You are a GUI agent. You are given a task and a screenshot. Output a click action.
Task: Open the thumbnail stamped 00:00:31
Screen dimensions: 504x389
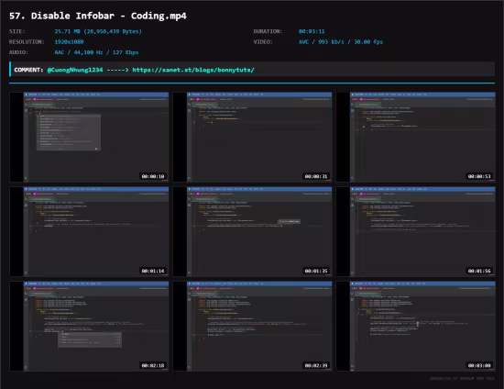tap(252, 137)
